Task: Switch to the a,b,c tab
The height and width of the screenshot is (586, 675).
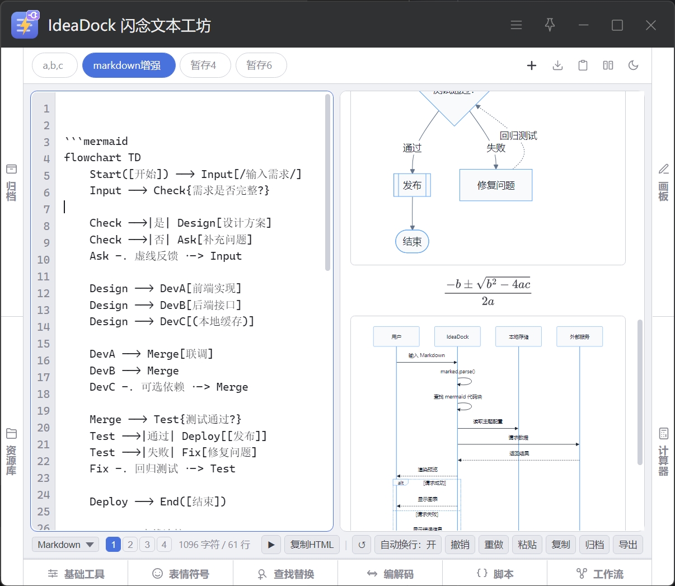Action: click(x=53, y=65)
